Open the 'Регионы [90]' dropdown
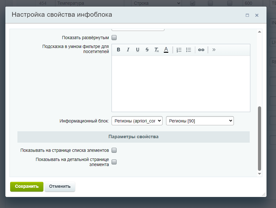 click(x=200, y=121)
